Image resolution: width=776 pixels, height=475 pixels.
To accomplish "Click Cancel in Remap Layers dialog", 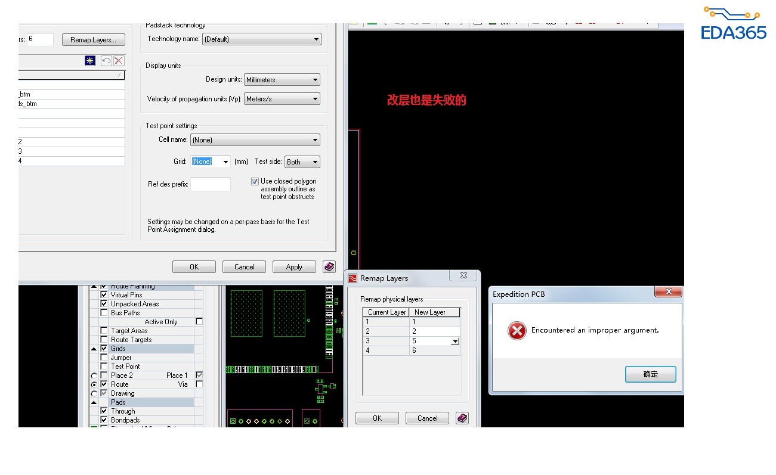I will point(427,418).
